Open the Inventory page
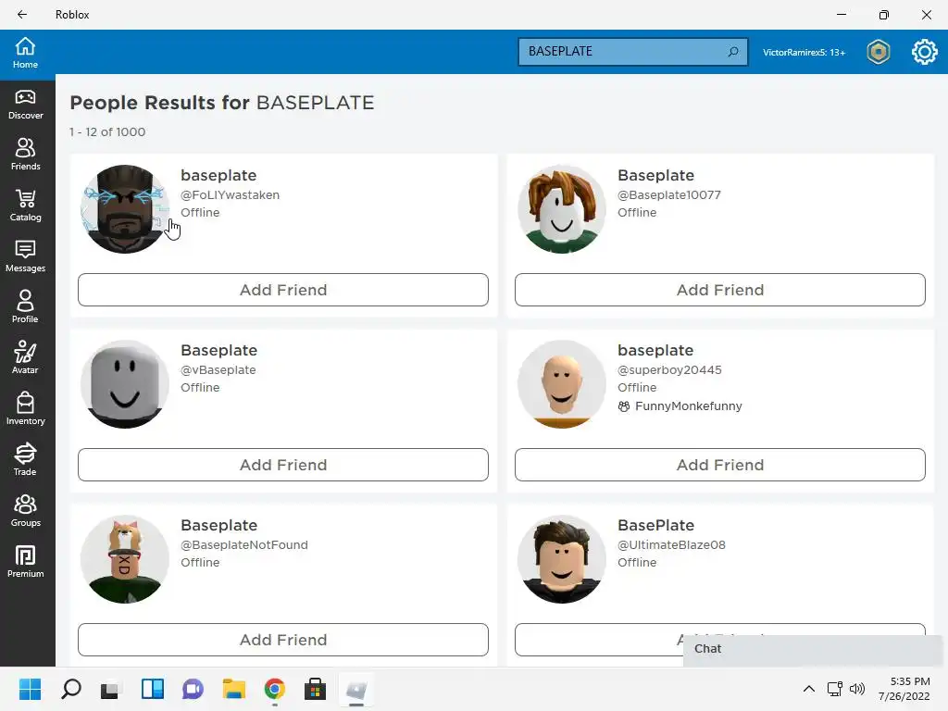 click(x=25, y=408)
